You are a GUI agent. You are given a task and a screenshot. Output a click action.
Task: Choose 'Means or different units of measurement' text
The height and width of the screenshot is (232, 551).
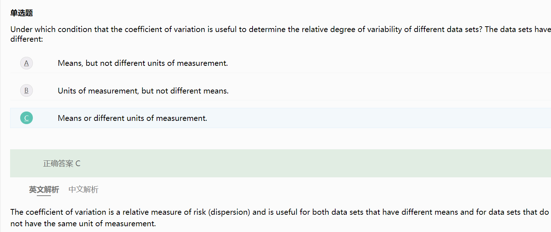click(132, 118)
